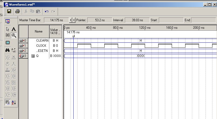The width and height of the screenshot is (217, 119).
Task: Click the Pointer time field
Action: (100, 20)
